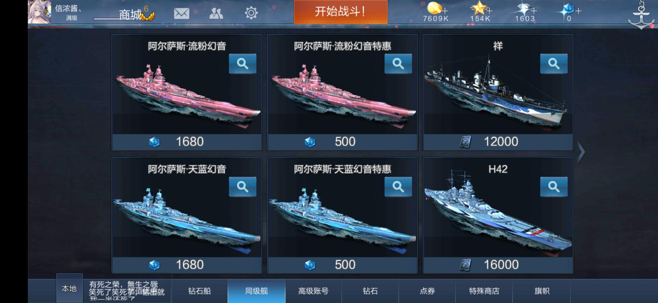This screenshot has height=303, width=658.
Task: Inspect 祥 ship using magnifier icon
Action: point(554,64)
